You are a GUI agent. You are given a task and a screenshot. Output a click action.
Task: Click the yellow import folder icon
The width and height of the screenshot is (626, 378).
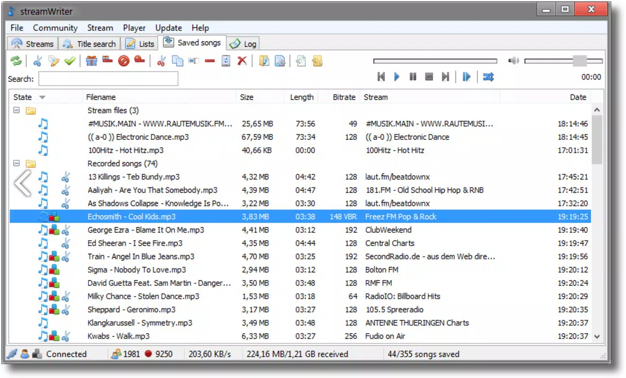coord(317,61)
